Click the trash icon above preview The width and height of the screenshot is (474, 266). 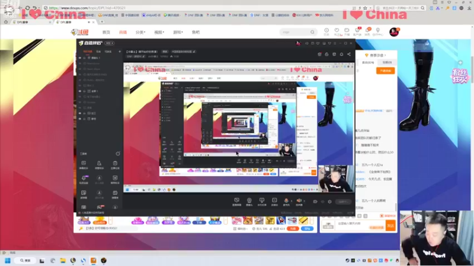click(x=319, y=54)
